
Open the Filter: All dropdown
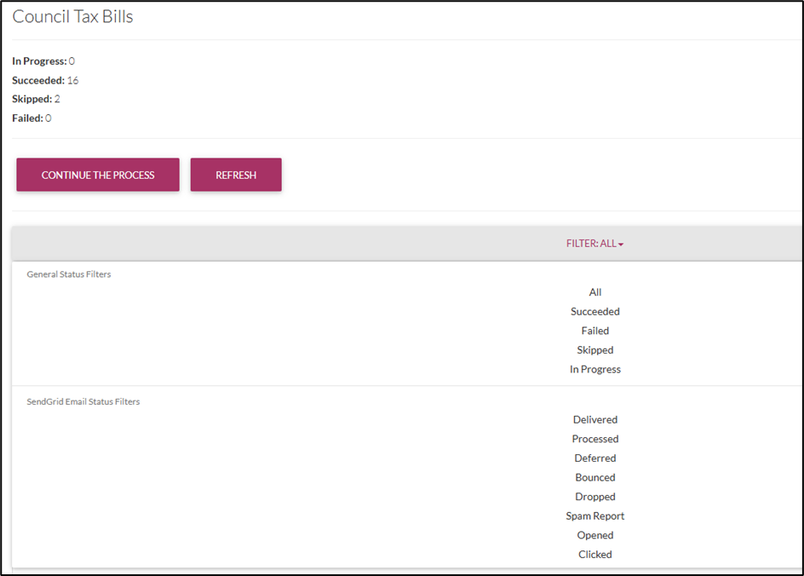pyautogui.click(x=594, y=244)
